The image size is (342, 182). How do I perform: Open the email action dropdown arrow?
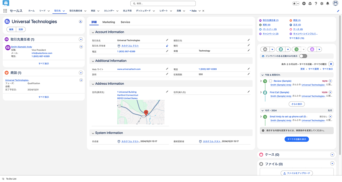click(272, 49)
